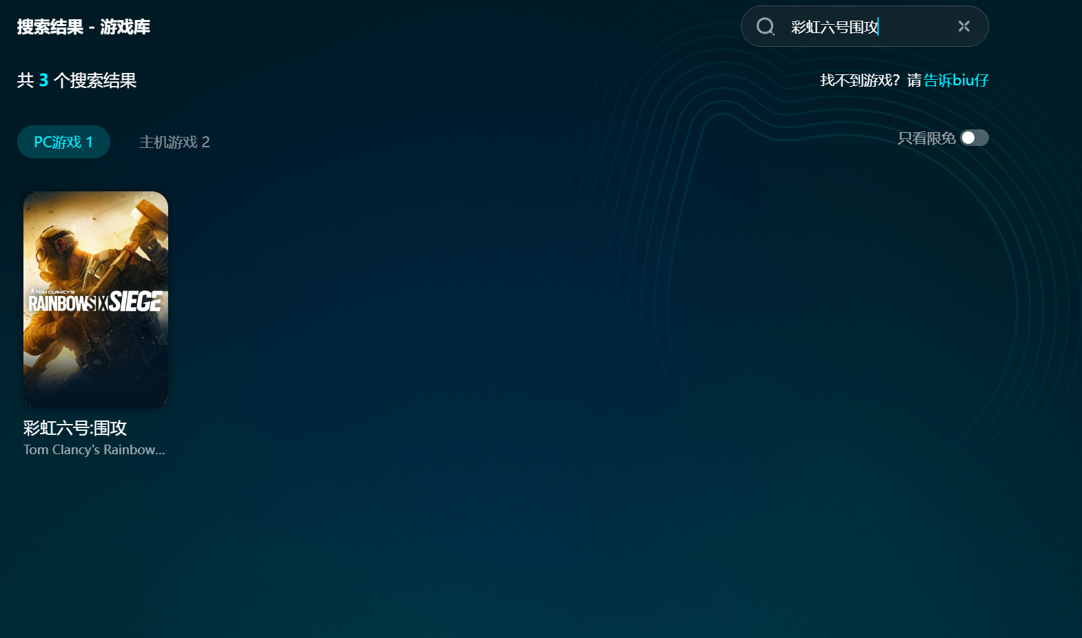1082x638 pixels.
Task: Click the 搜索结果 - 游戏库 heading
Action: click(x=83, y=27)
